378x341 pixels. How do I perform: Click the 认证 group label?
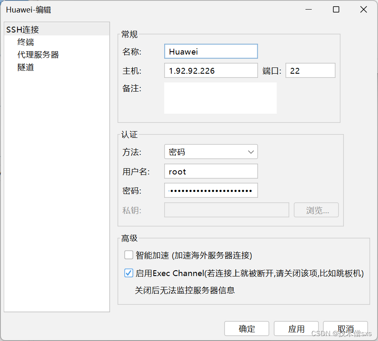coord(130,134)
